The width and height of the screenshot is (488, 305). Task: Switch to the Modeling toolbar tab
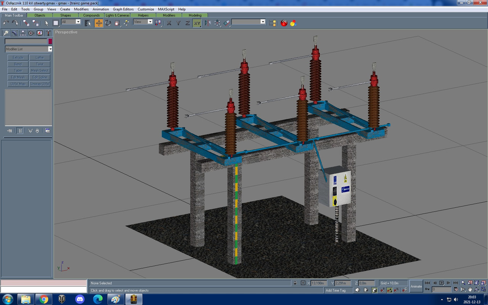(x=195, y=15)
